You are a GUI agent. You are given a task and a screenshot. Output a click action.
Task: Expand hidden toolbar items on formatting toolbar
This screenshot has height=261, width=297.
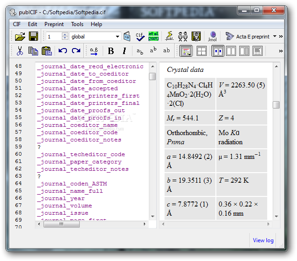pyautogui.click(x=280, y=51)
